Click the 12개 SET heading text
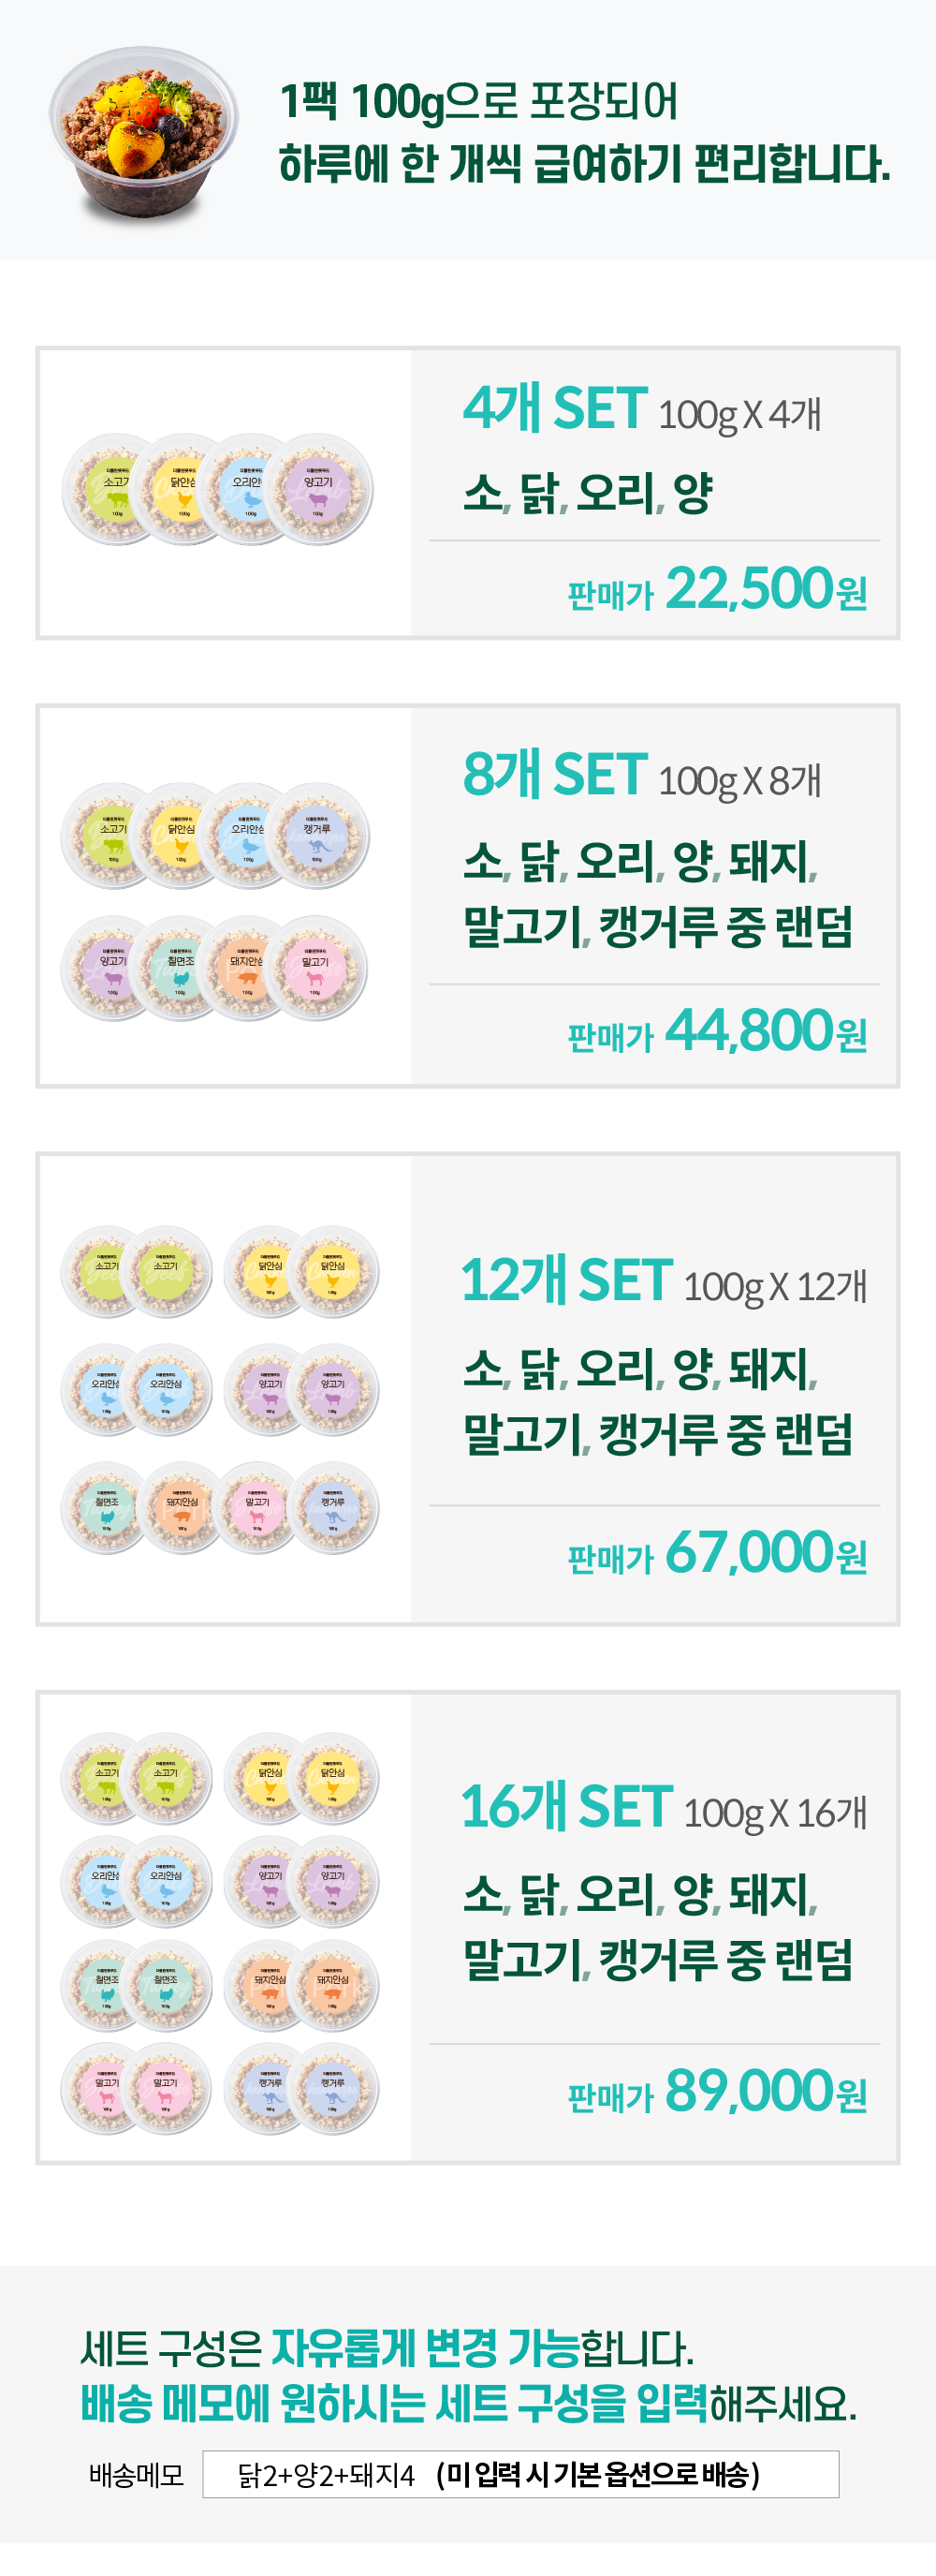Screen dimensions: 936x2576 point(566,1281)
